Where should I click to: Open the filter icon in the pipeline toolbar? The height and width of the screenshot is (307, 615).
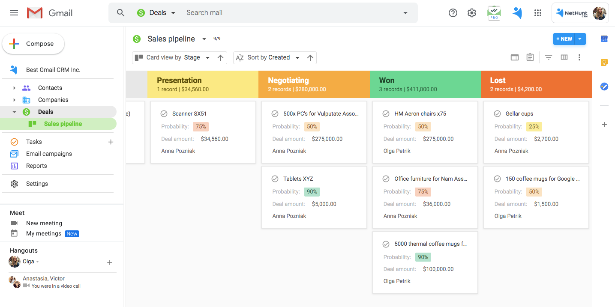click(548, 57)
